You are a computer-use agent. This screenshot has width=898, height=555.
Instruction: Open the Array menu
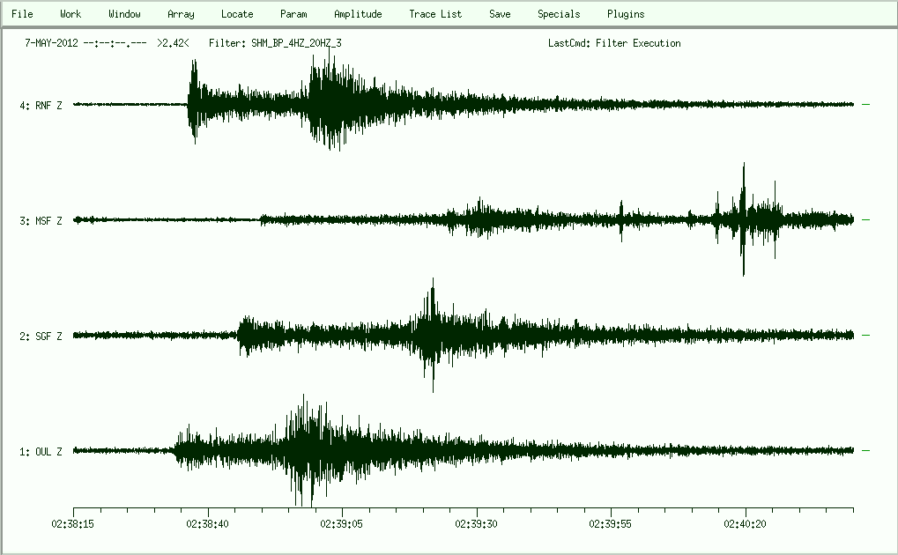tap(181, 14)
